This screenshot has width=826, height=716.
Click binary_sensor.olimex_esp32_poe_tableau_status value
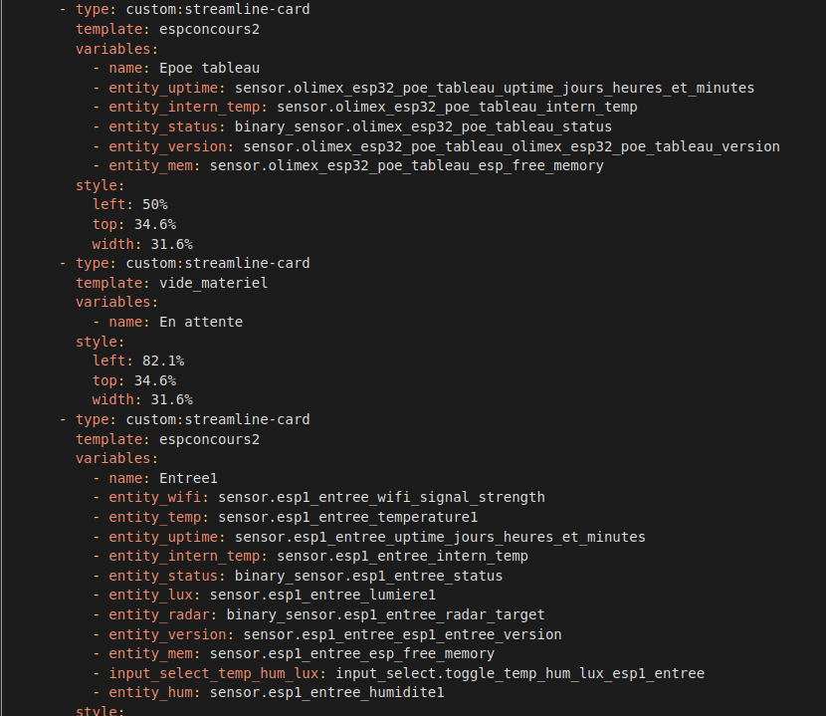[x=423, y=126]
